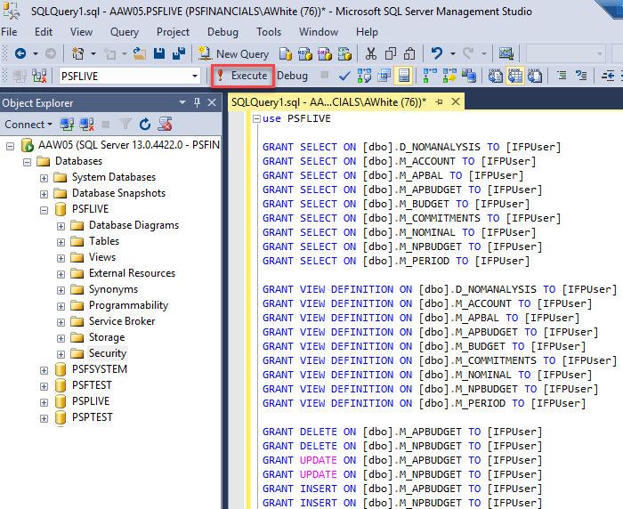Click the Debug toolbar item
This screenshot has height=509, width=623.
292,76
